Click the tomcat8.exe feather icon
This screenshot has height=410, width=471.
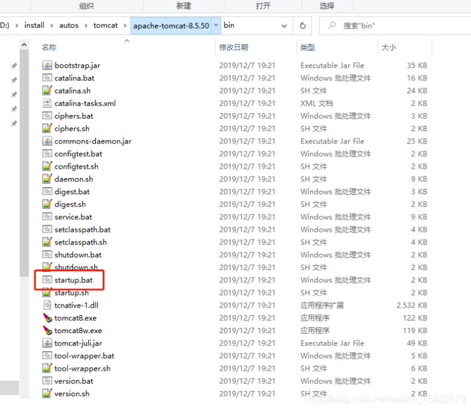47,318
